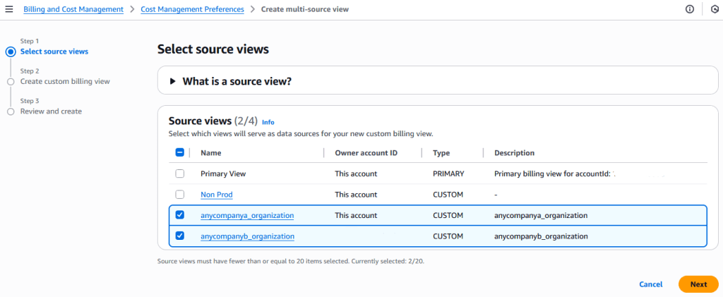The width and height of the screenshot is (723, 297).
Task: Open the Non Prod view link
Action: pyautogui.click(x=216, y=195)
